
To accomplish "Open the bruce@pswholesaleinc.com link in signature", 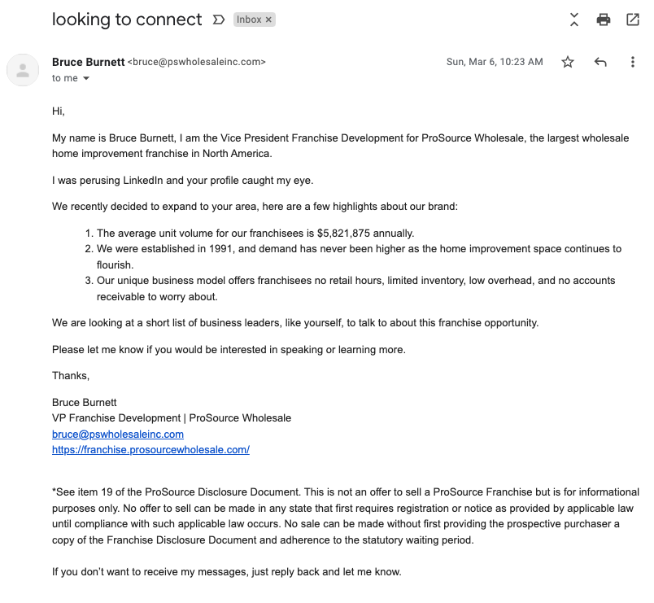I will 118,434.
